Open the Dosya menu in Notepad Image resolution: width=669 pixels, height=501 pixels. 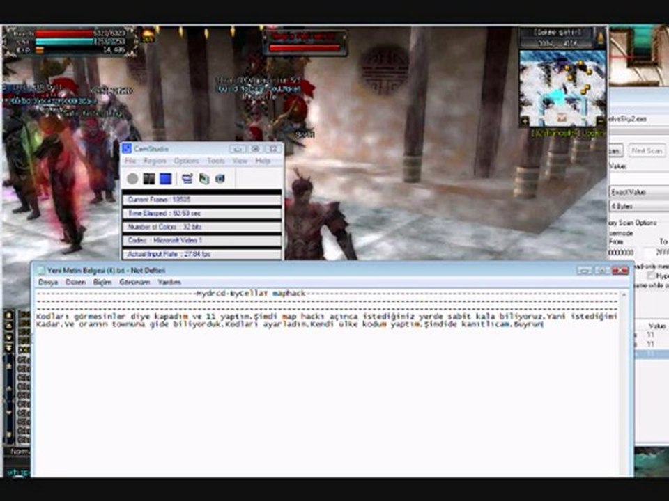tap(48, 282)
